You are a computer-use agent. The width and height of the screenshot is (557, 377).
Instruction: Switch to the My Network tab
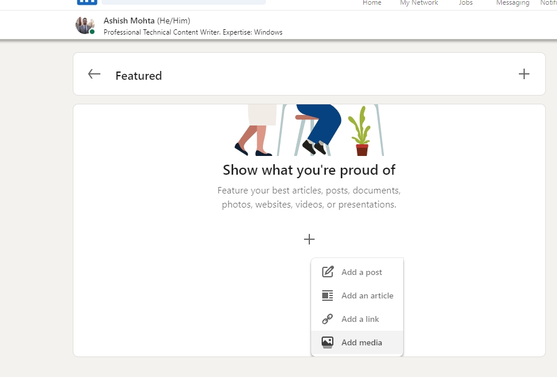(418, 3)
